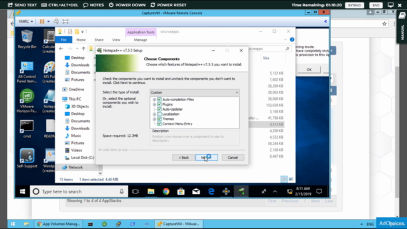Click the microphone icon in search box
407x229 pixels.
[121, 191]
